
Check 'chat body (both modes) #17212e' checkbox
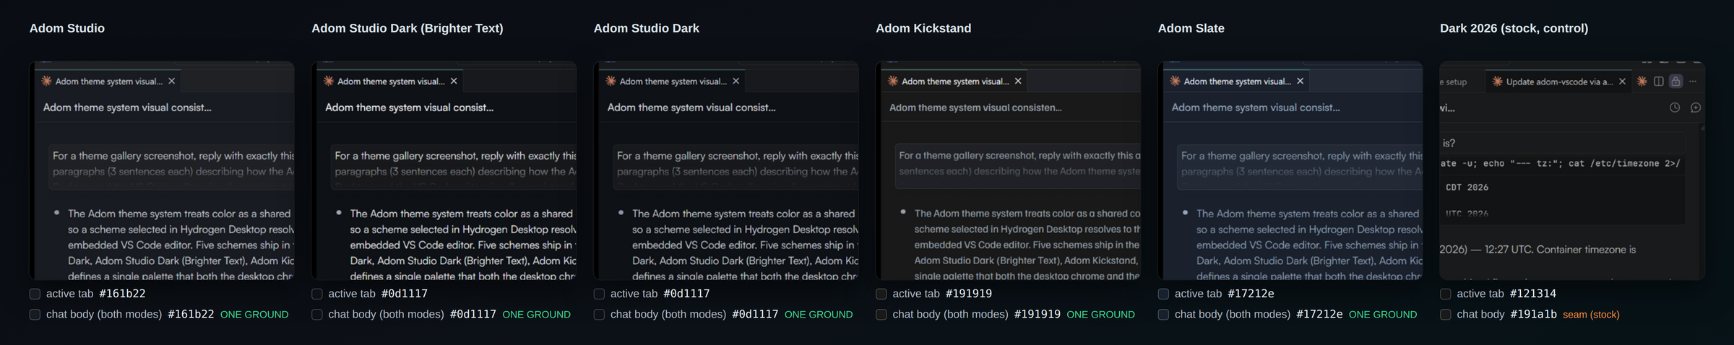click(1163, 315)
